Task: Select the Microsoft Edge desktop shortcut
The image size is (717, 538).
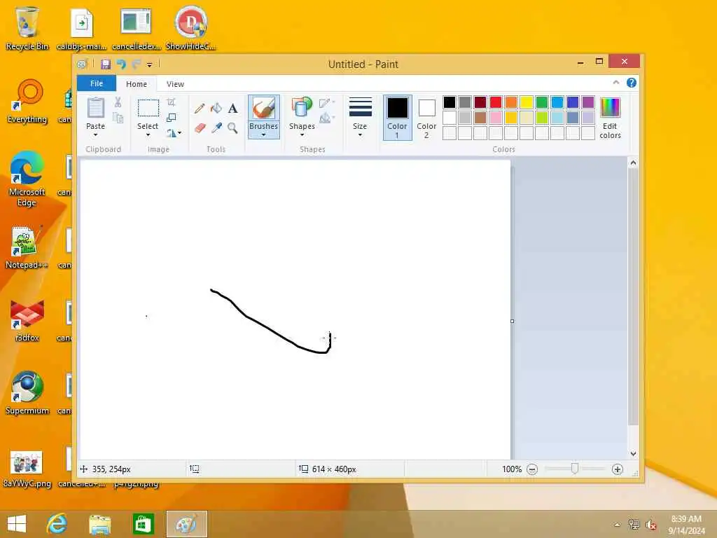Action: point(27,179)
